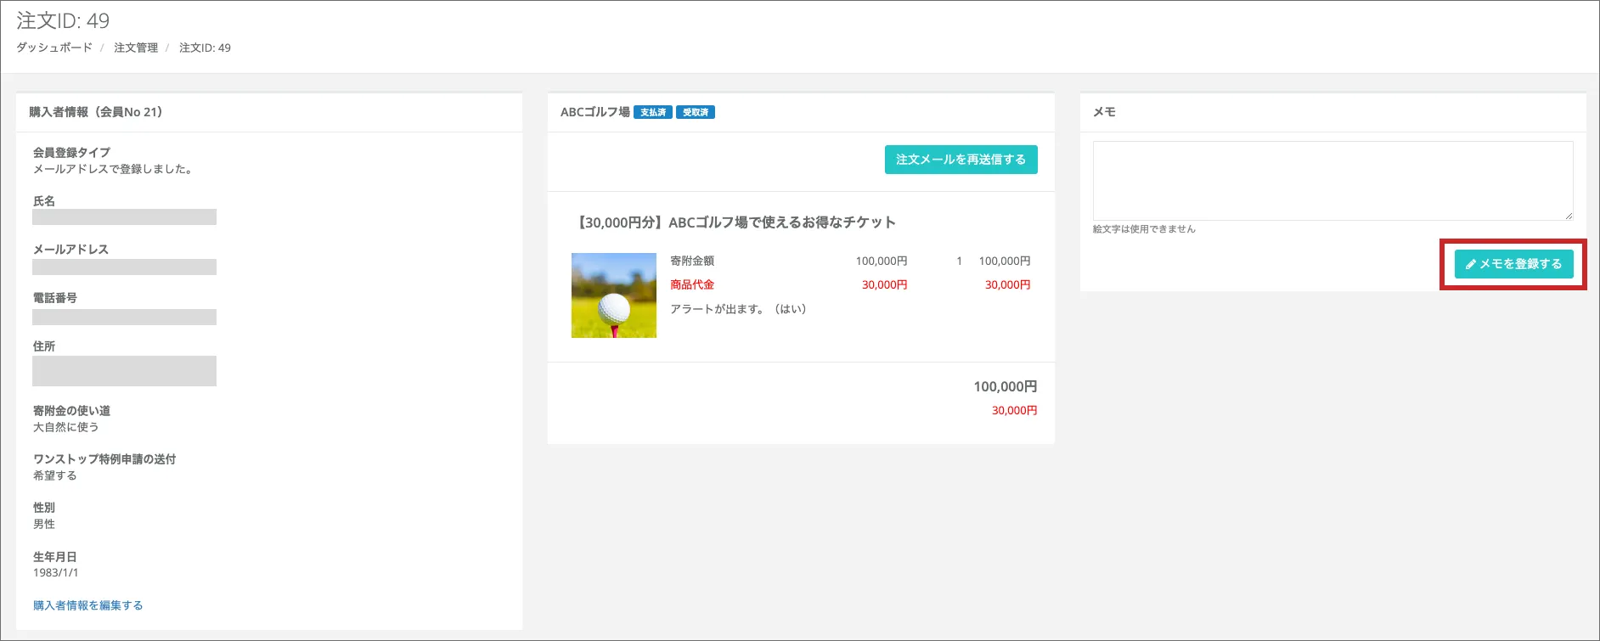Click the 支払済 status badge
This screenshot has width=1600, height=641.
click(x=653, y=112)
